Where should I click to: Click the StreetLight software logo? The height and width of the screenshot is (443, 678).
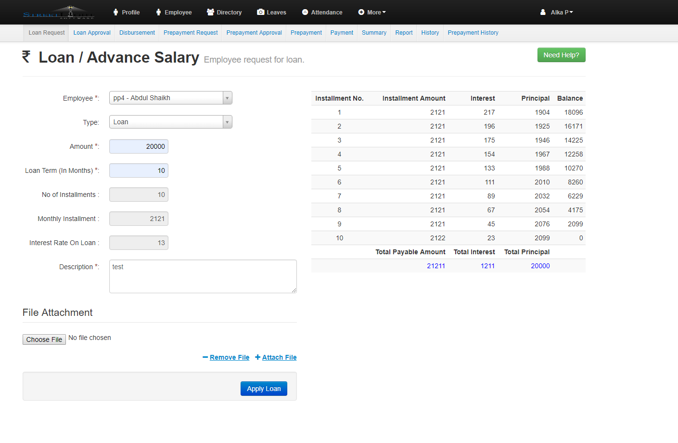tap(59, 13)
